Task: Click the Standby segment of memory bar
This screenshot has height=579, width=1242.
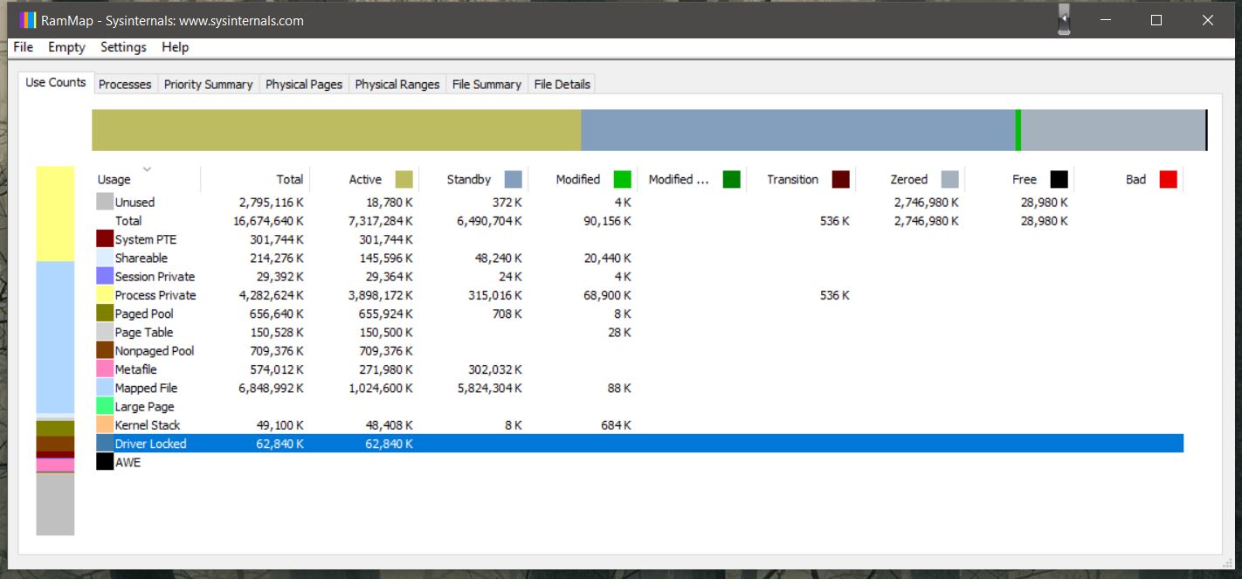Action: click(798, 130)
